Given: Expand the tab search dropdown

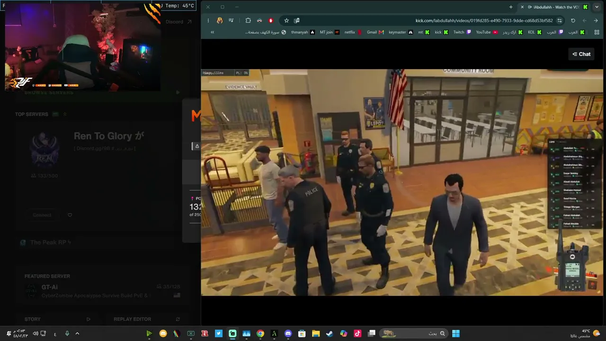Looking at the screenshot, I should 597,7.
